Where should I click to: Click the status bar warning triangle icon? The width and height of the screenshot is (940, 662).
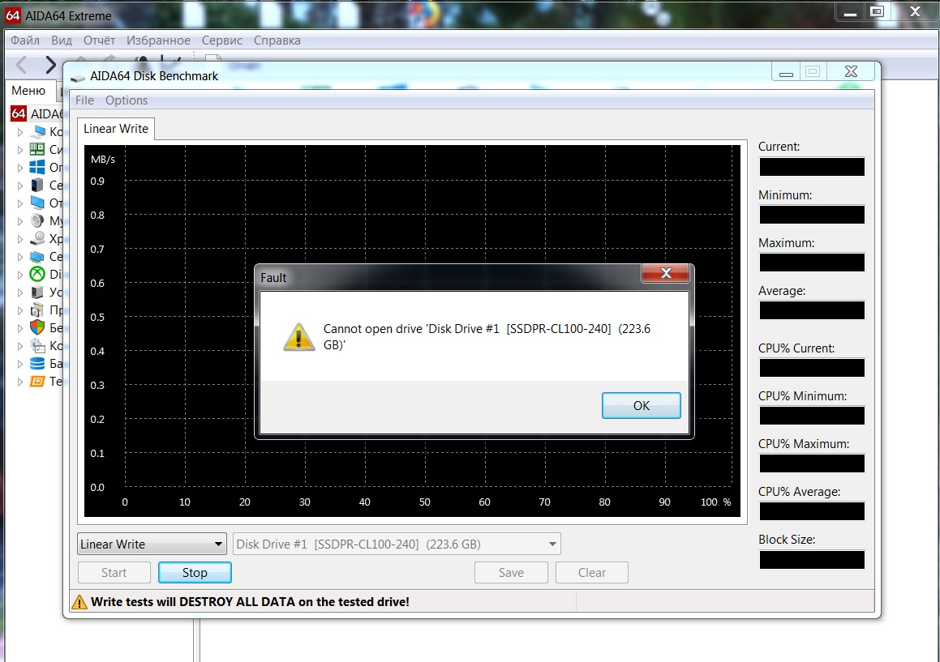79,602
